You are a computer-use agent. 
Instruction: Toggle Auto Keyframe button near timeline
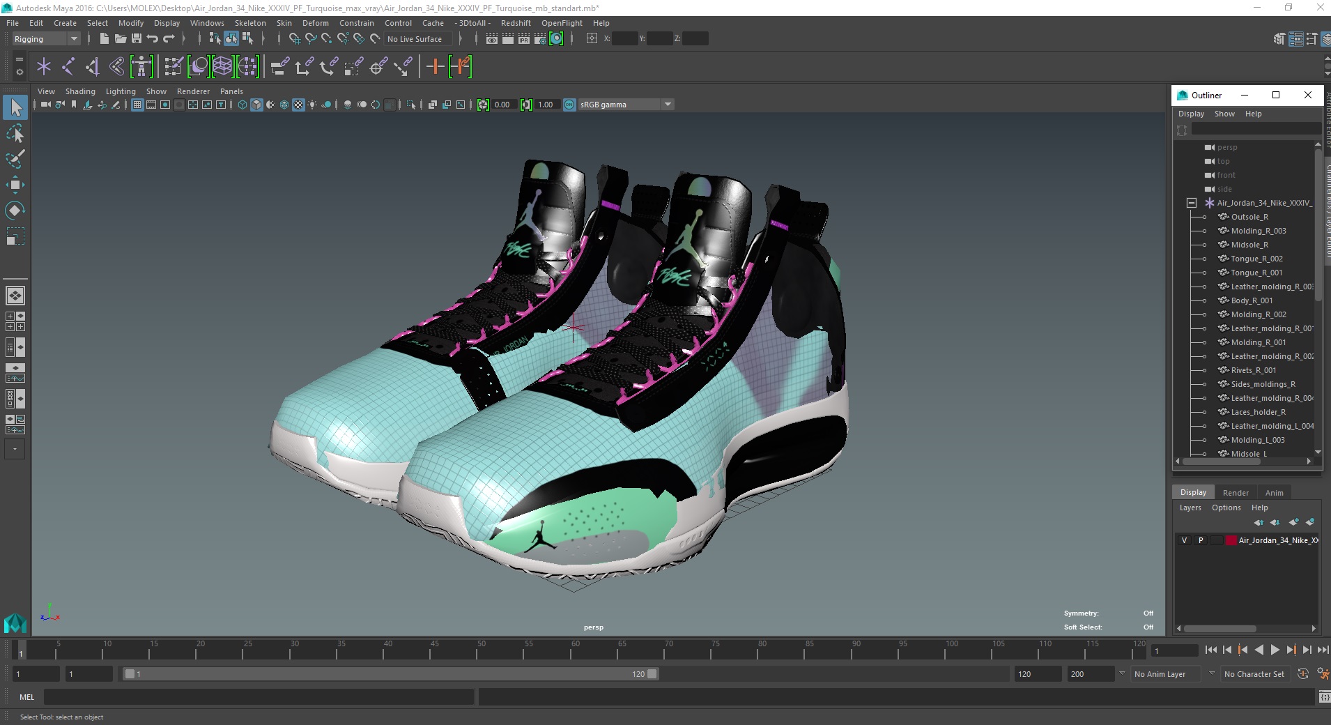tap(1303, 674)
